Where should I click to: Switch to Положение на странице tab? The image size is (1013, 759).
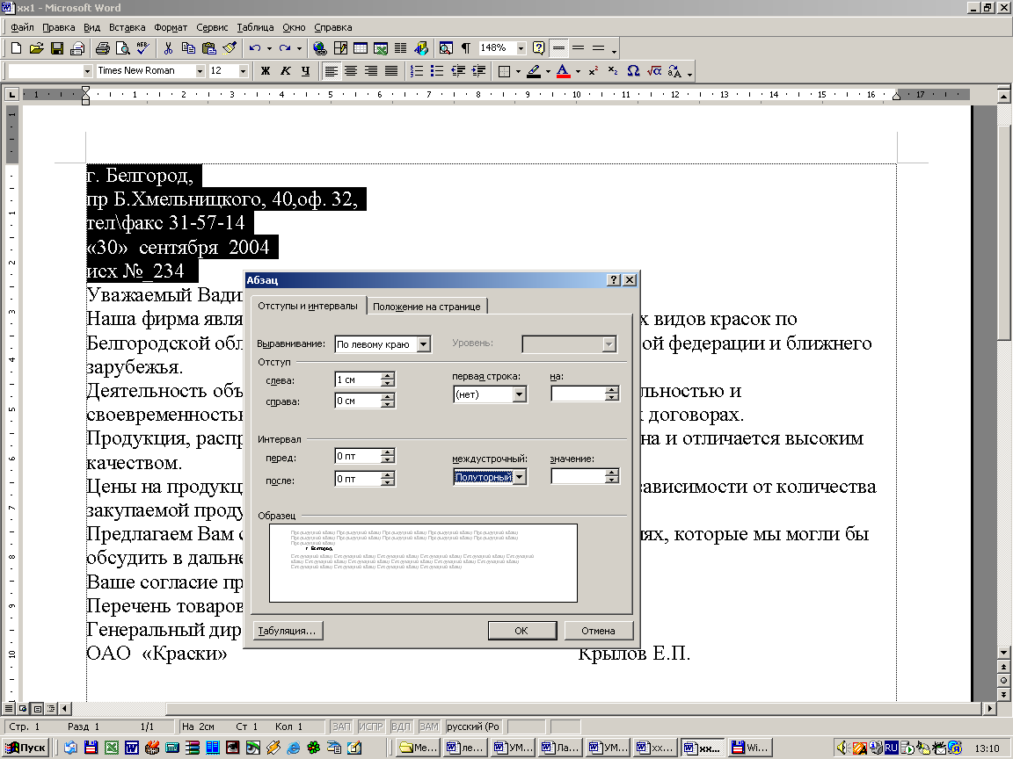[x=426, y=307]
